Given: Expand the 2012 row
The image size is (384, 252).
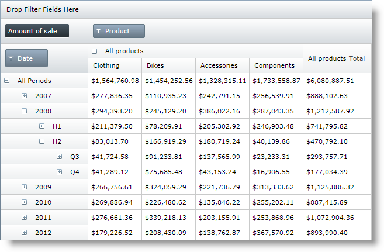Looking at the screenshot, I should [x=25, y=233].
